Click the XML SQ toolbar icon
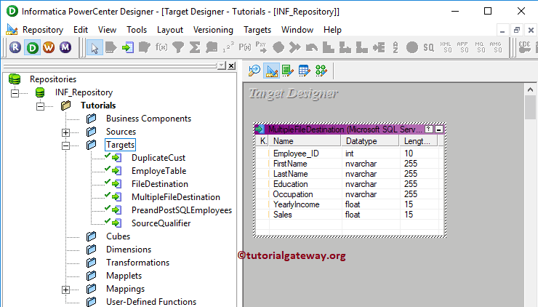The height and width of the screenshot is (307, 538). click(446, 47)
